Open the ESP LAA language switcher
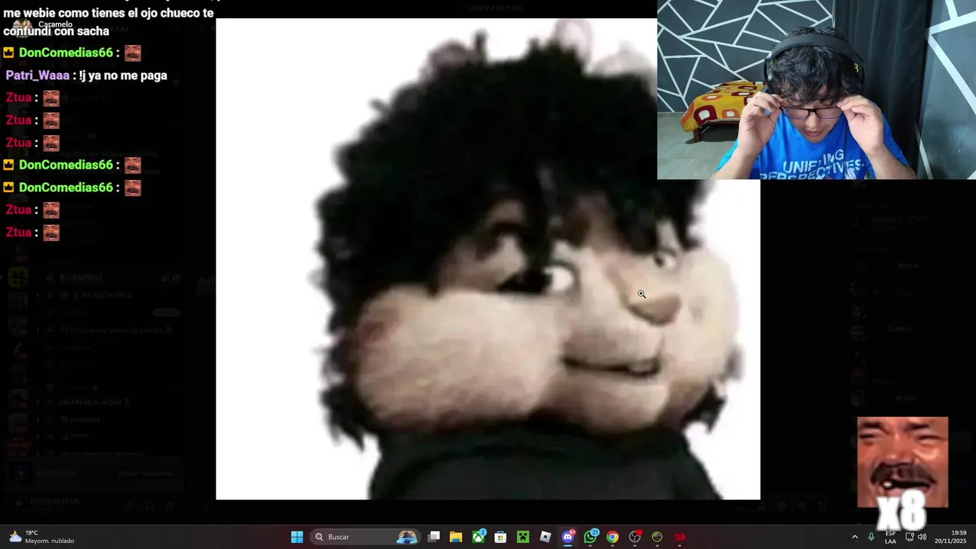The width and height of the screenshot is (976, 549). click(891, 537)
